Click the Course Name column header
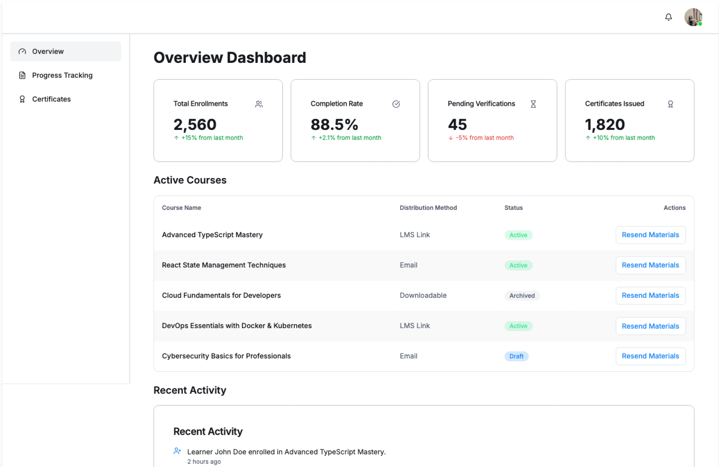 (x=181, y=208)
